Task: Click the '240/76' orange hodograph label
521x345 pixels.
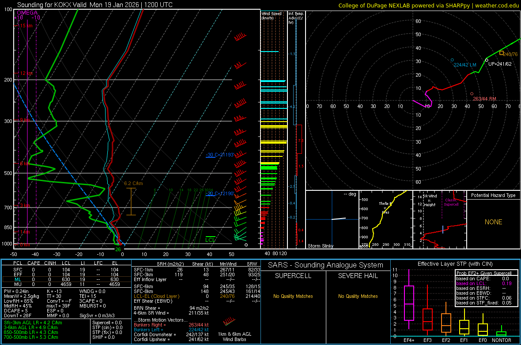Action: tap(510, 54)
